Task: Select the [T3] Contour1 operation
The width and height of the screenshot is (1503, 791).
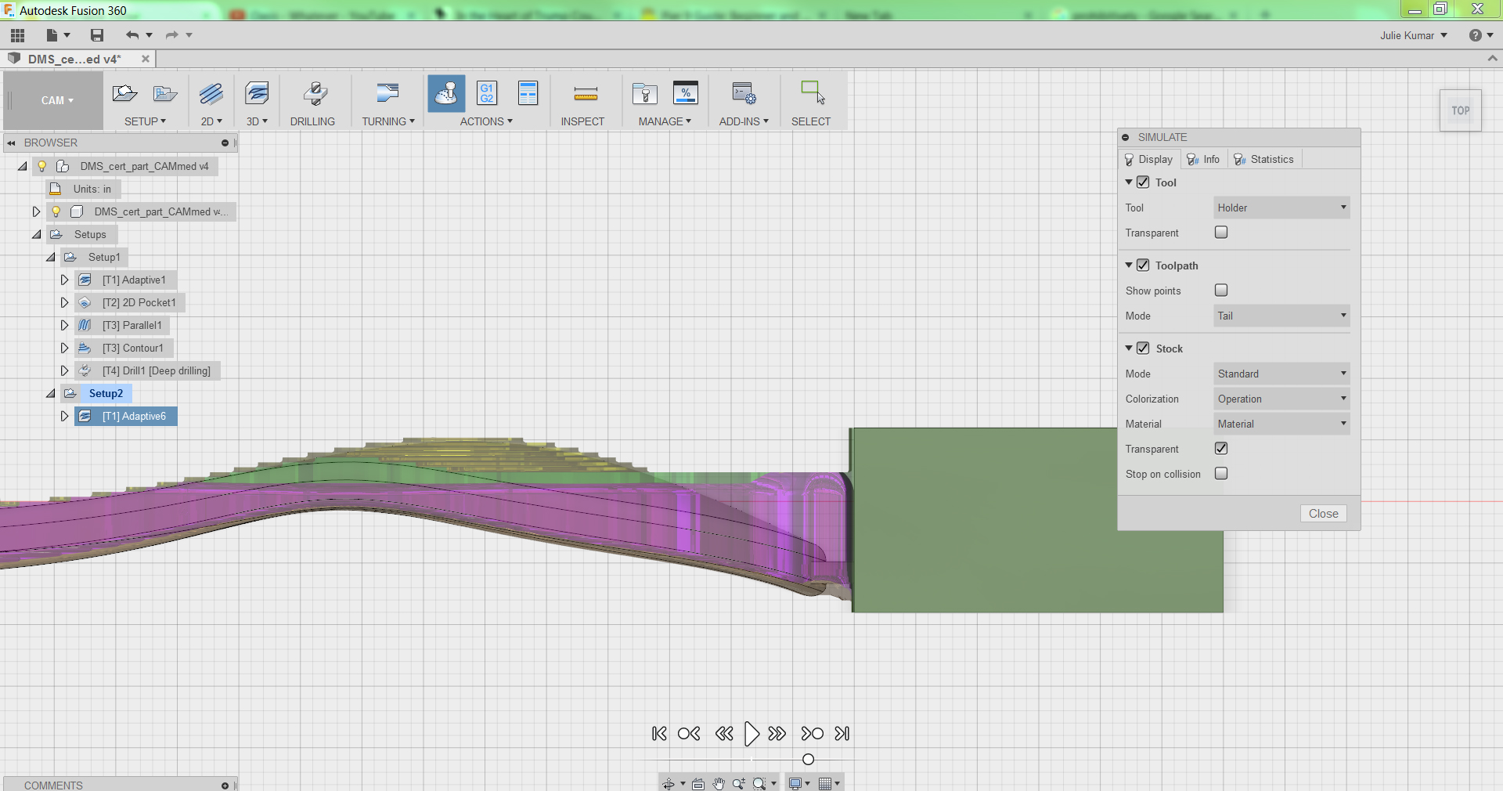Action: click(x=133, y=348)
